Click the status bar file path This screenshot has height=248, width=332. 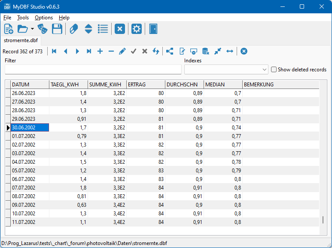pos(84,243)
